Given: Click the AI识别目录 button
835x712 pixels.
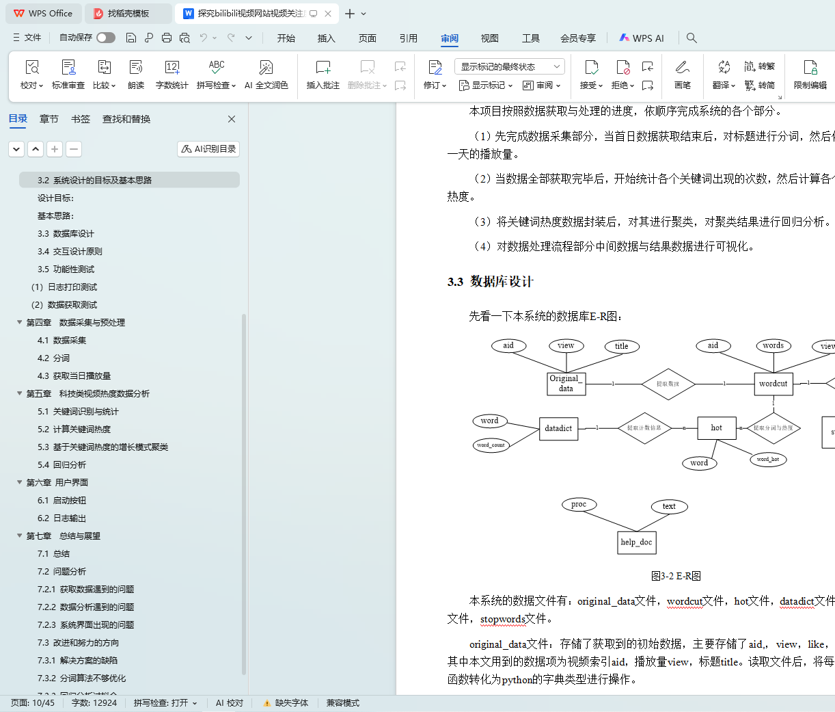Looking at the screenshot, I should (208, 148).
